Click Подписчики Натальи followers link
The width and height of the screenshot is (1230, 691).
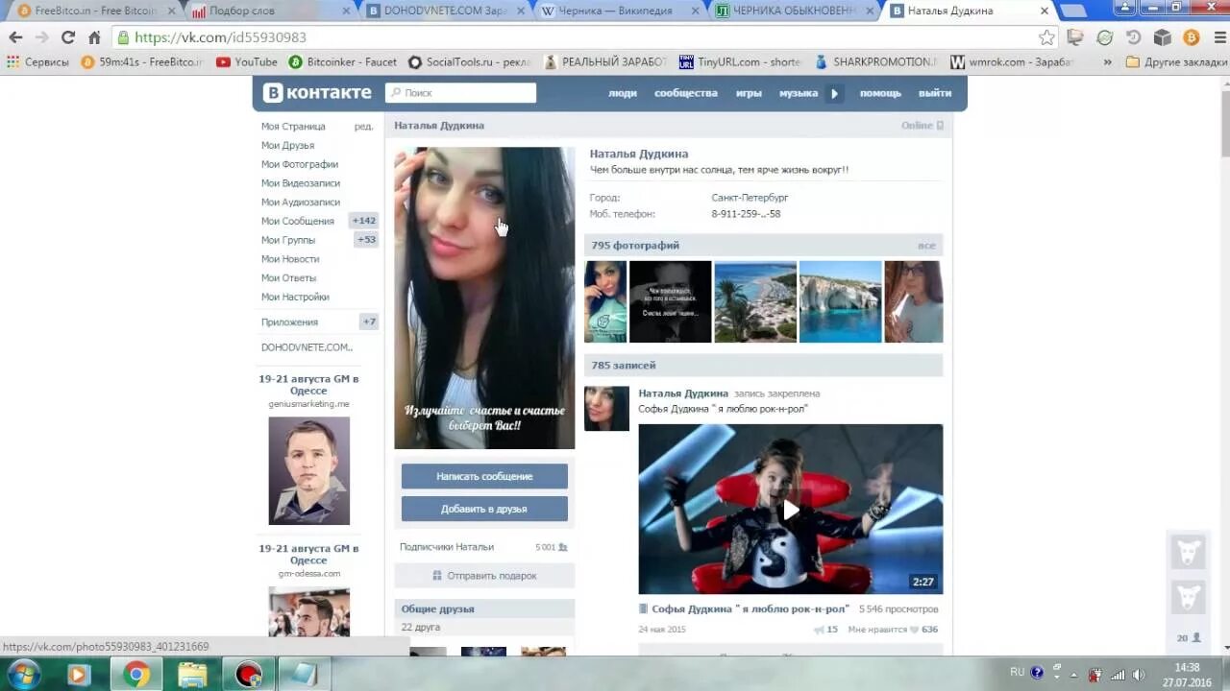[x=447, y=547]
